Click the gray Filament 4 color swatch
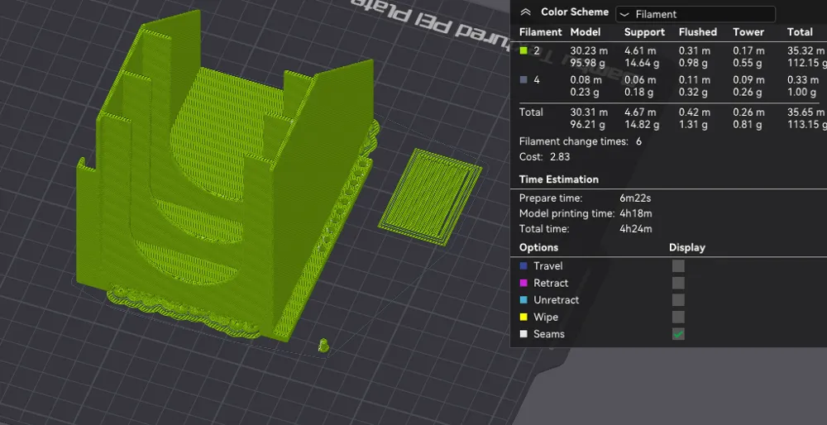Screen dimensions: 827x425 523,80
